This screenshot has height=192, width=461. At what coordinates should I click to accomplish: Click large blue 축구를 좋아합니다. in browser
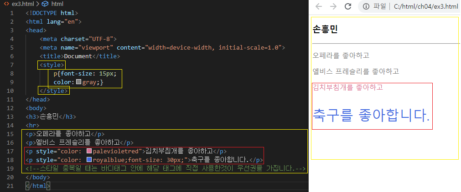tap(371, 115)
